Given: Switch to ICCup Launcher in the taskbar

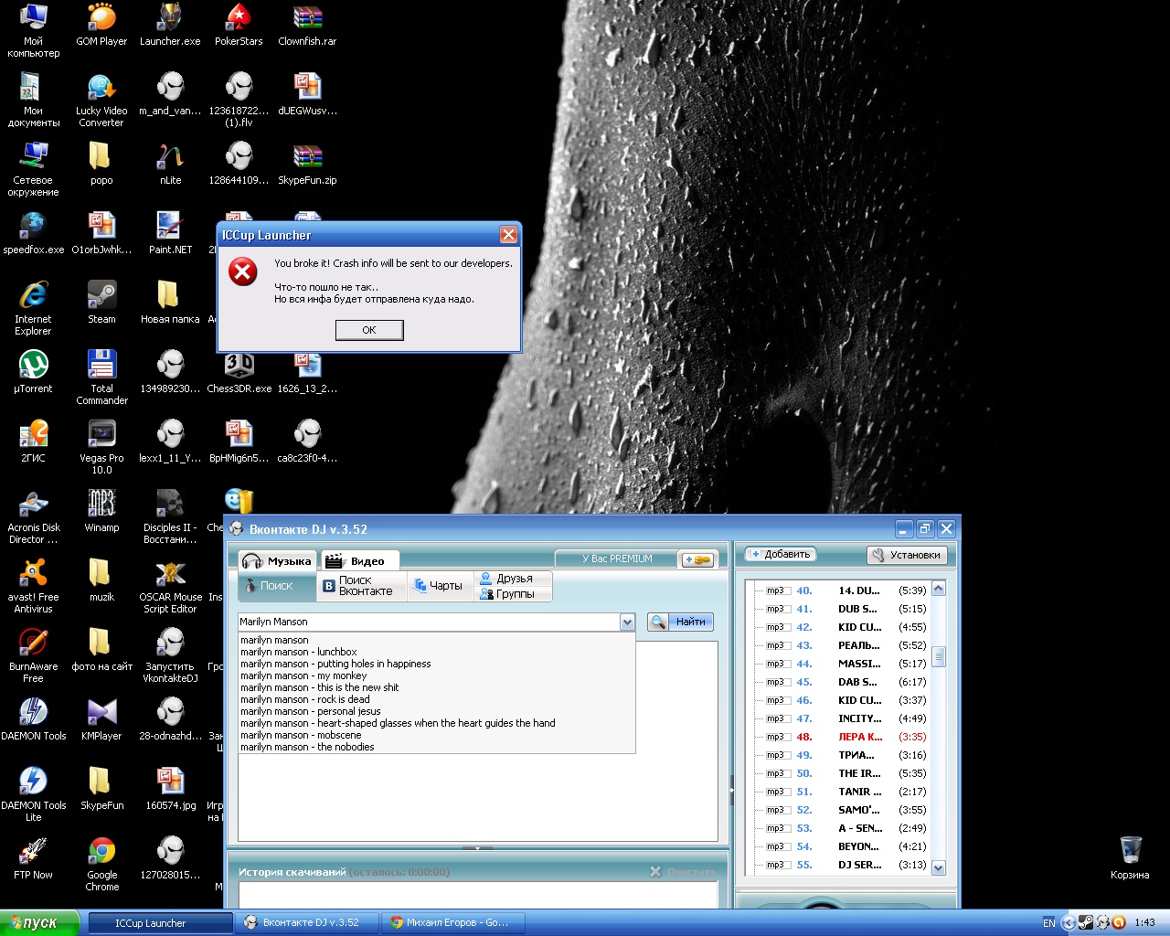Looking at the screenshot, I should [161, 923].
